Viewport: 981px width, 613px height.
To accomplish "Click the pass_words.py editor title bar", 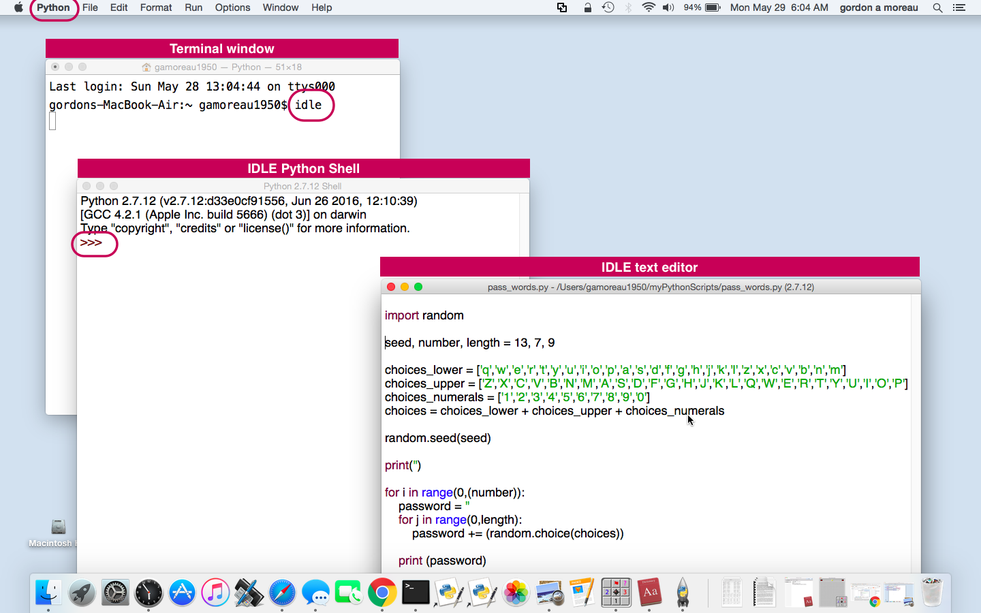I will (x=651, y=287).
